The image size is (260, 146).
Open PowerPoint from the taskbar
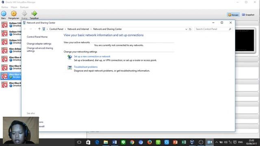175,142
